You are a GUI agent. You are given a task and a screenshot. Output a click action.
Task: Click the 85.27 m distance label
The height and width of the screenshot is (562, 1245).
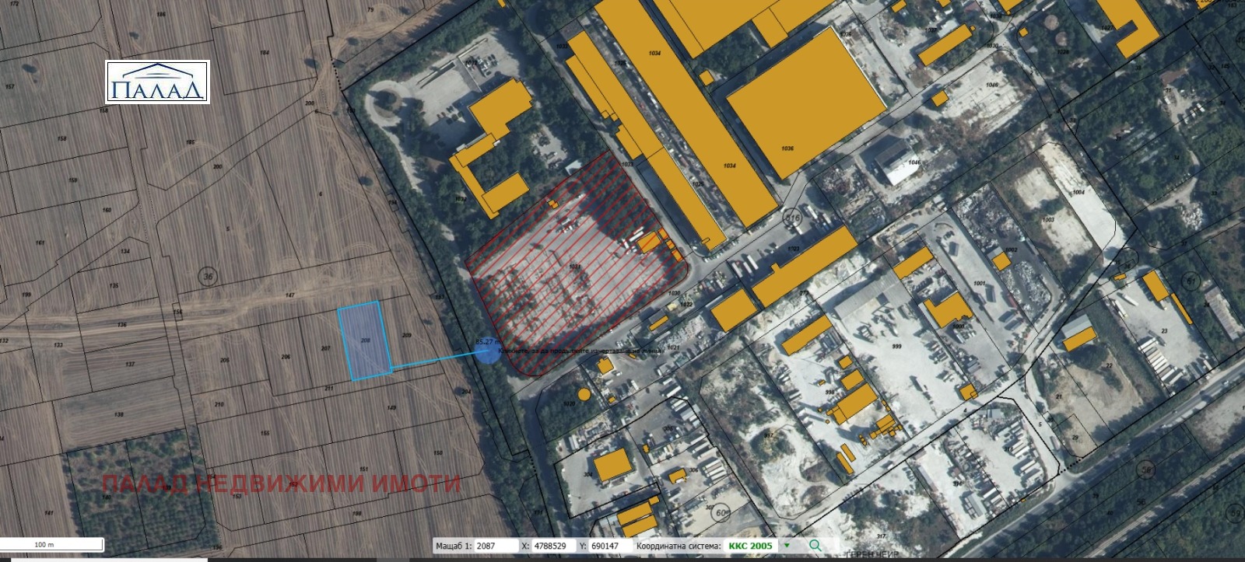click(489, 342)
